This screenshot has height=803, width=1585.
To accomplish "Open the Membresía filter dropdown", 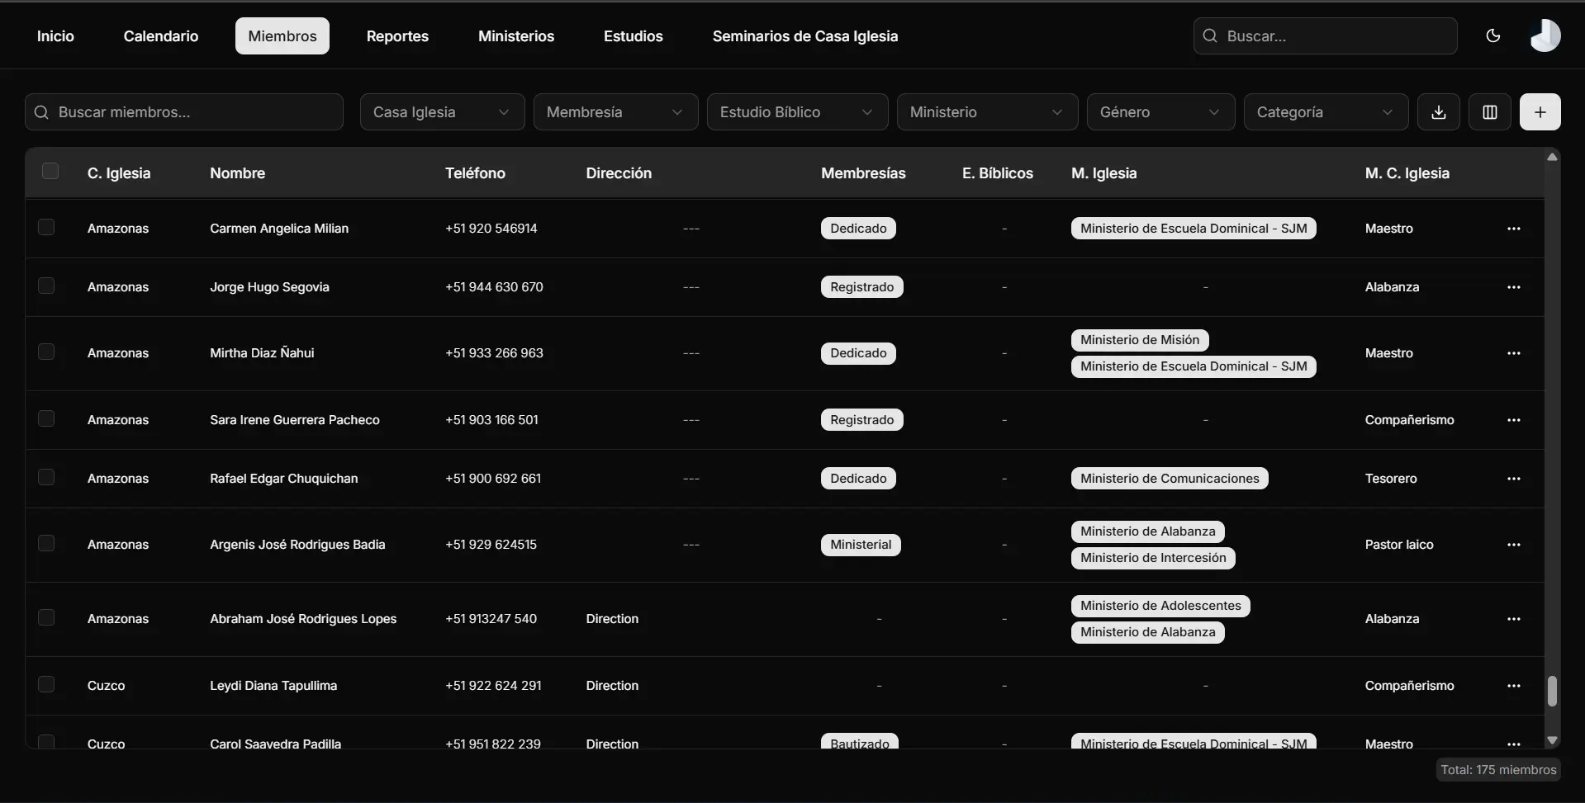I will [615, 112].
